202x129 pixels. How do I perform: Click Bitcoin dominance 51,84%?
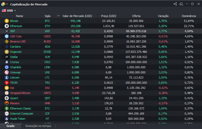pyautogui.click(x=189, y=21)
